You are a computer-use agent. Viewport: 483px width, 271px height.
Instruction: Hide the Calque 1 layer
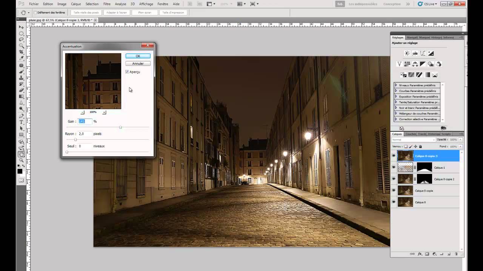coord(394,167)
